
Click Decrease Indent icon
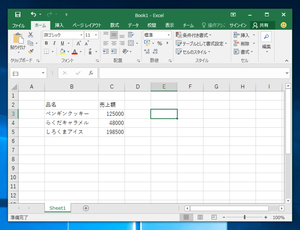pos(106,51)
